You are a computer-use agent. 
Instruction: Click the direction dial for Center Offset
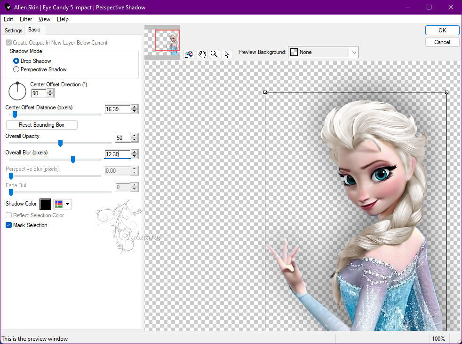(17, 91)
